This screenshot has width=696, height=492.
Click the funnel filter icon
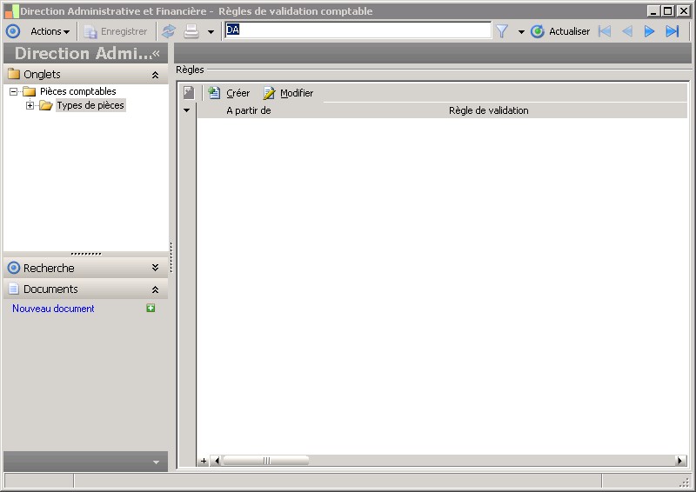coord(502,31)
